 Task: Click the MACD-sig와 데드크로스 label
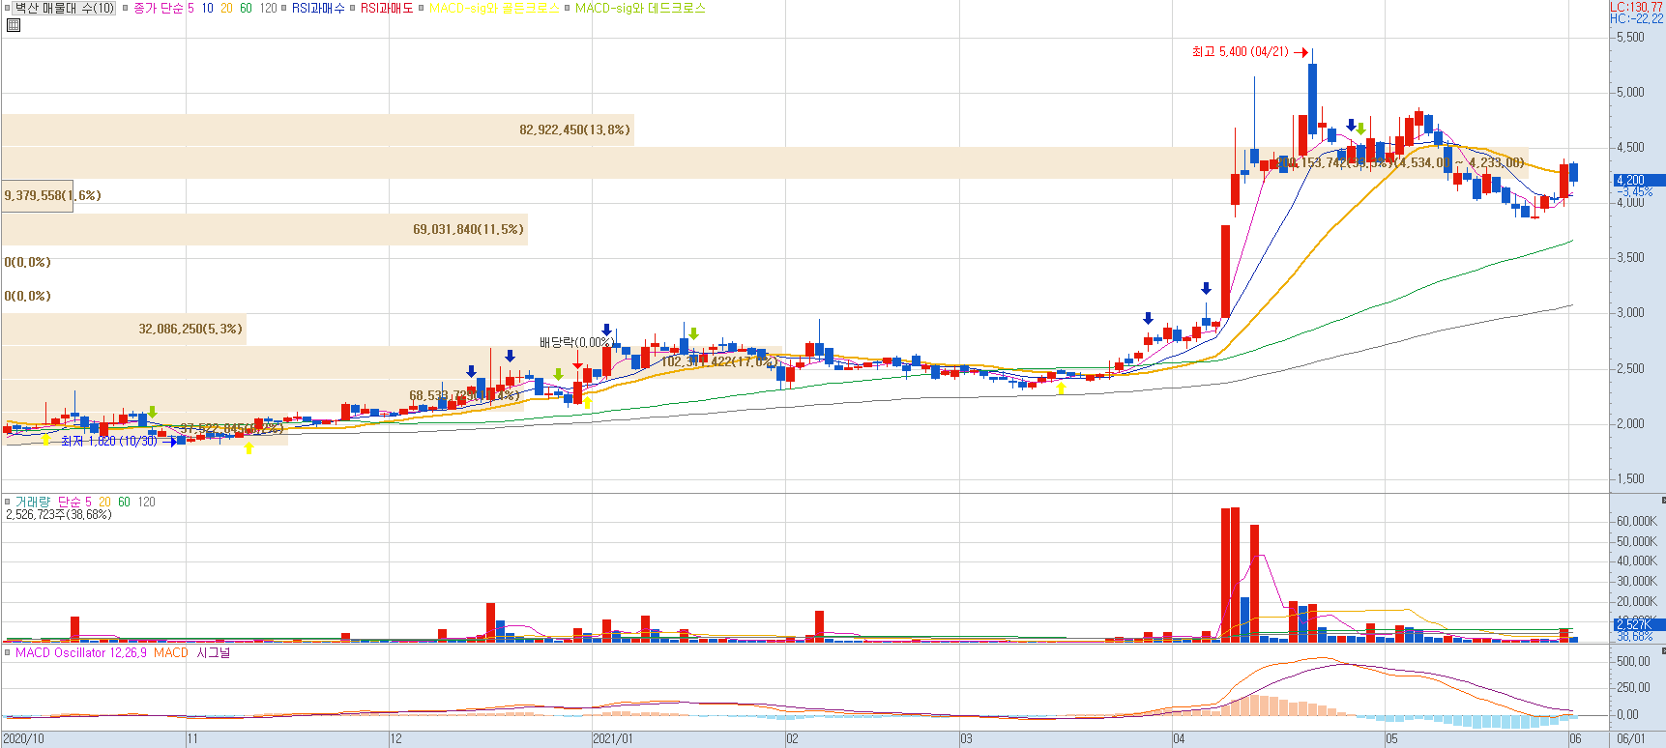coord(640,8)
